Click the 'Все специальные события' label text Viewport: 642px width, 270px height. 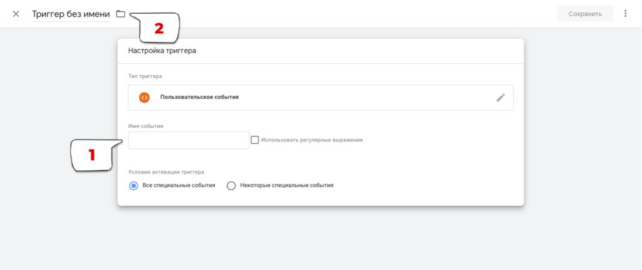coord(179,185)
